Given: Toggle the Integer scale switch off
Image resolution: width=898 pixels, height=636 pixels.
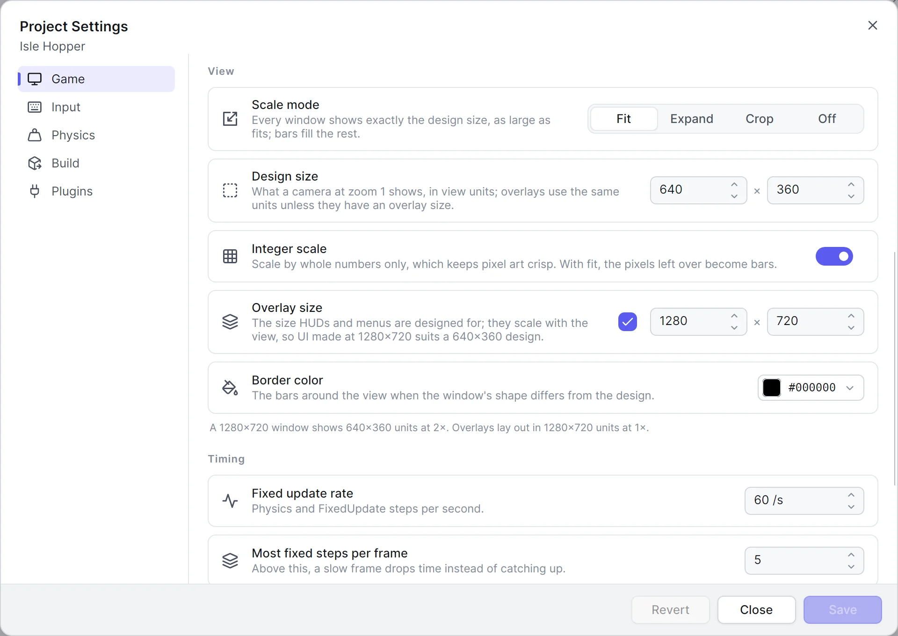Looking at the screenshot, I should [834, 256].
